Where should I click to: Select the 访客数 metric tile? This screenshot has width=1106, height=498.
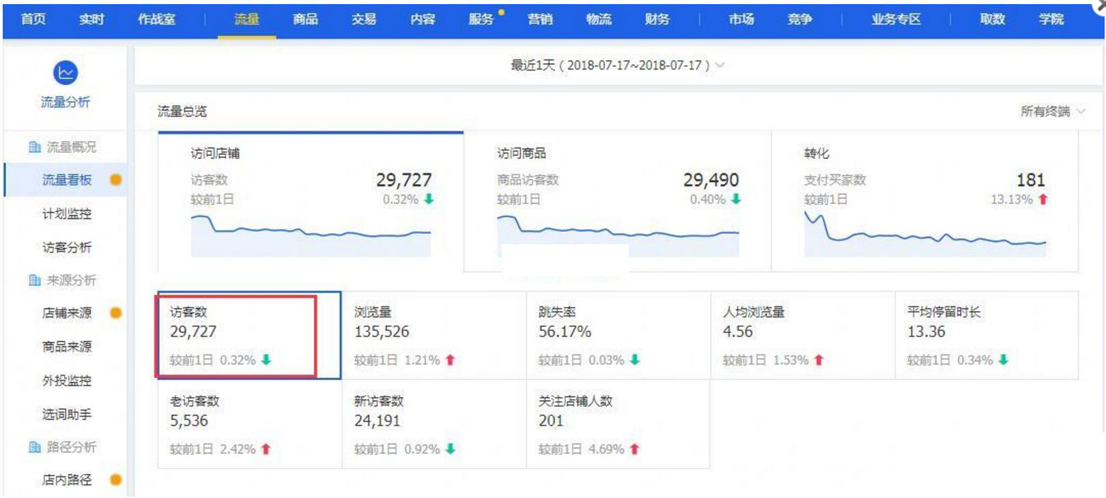pos(249,335)
